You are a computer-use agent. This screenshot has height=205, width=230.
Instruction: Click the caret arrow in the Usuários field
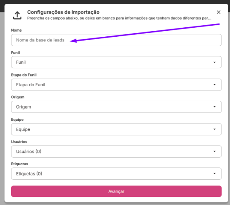214,151
